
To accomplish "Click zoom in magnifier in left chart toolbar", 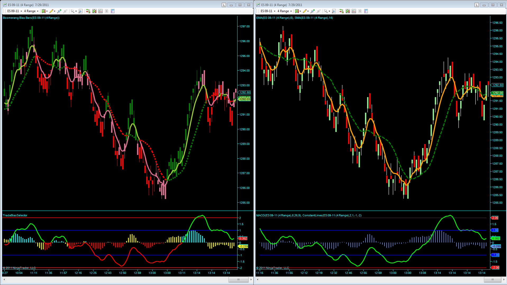I will [59, 11].
